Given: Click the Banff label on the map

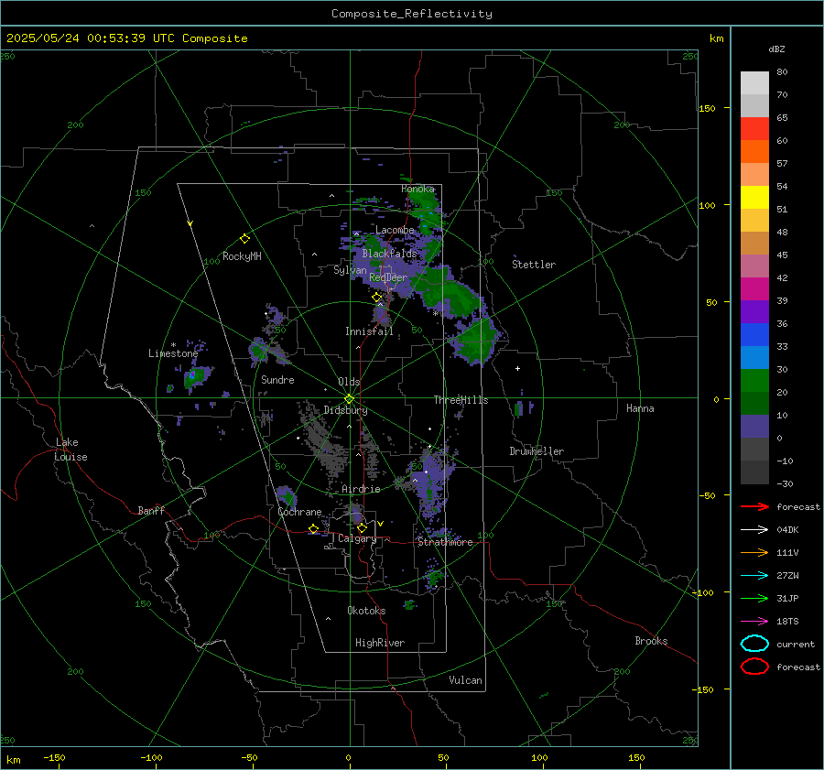Looking at the screenshot, I should (151, 510).
